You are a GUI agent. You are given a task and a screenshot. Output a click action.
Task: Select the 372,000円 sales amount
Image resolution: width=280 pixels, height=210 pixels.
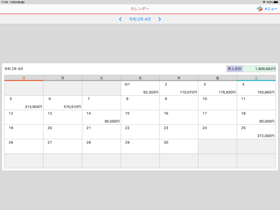(x=266, y=136)
